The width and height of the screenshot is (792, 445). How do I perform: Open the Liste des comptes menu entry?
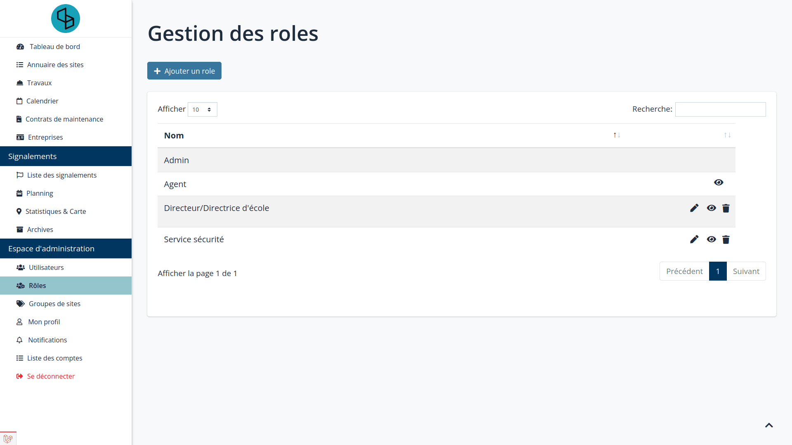(x=55, y=358)
